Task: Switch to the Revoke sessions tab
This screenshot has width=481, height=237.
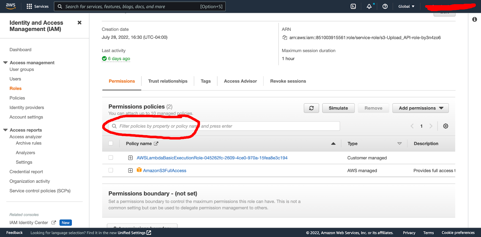Action: pos(288,81)
